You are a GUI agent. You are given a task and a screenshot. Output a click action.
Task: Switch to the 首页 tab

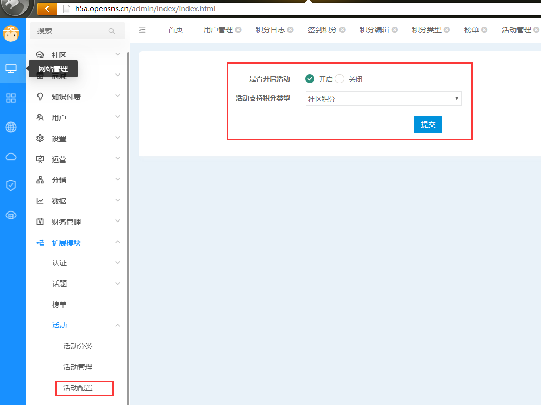(x=175, y=30)
